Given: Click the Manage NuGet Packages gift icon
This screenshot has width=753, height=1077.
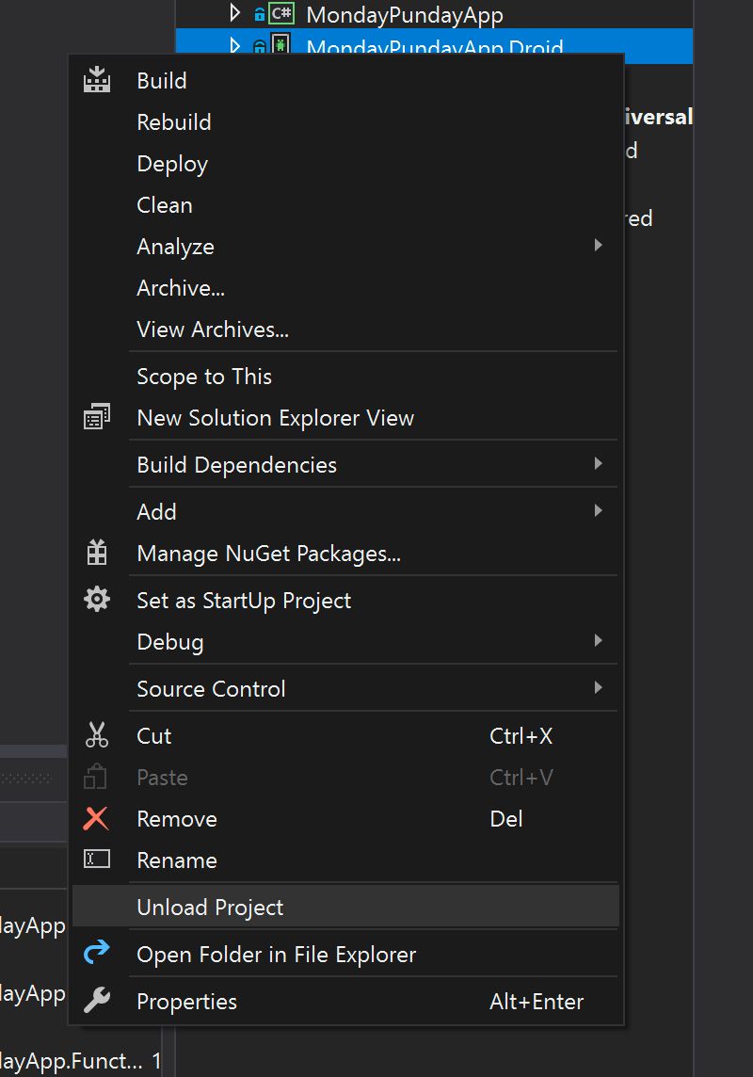Looking at the screenshot, I should 97,554.
